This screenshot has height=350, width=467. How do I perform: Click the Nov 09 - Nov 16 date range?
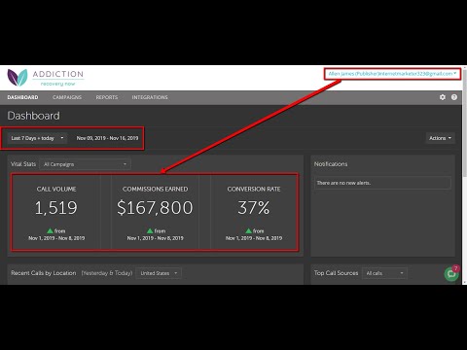107,138
